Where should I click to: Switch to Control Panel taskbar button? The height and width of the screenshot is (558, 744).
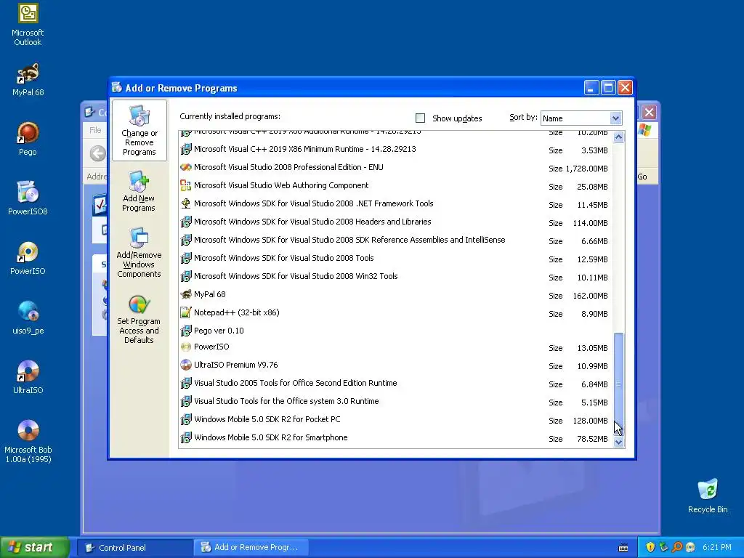pyautogui.click(x=135, y=548)
